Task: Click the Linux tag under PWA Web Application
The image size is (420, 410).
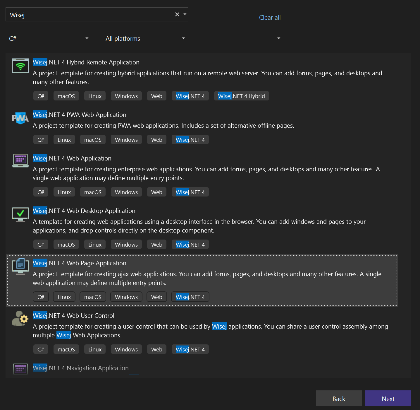Action: click(x=64, y=140)
